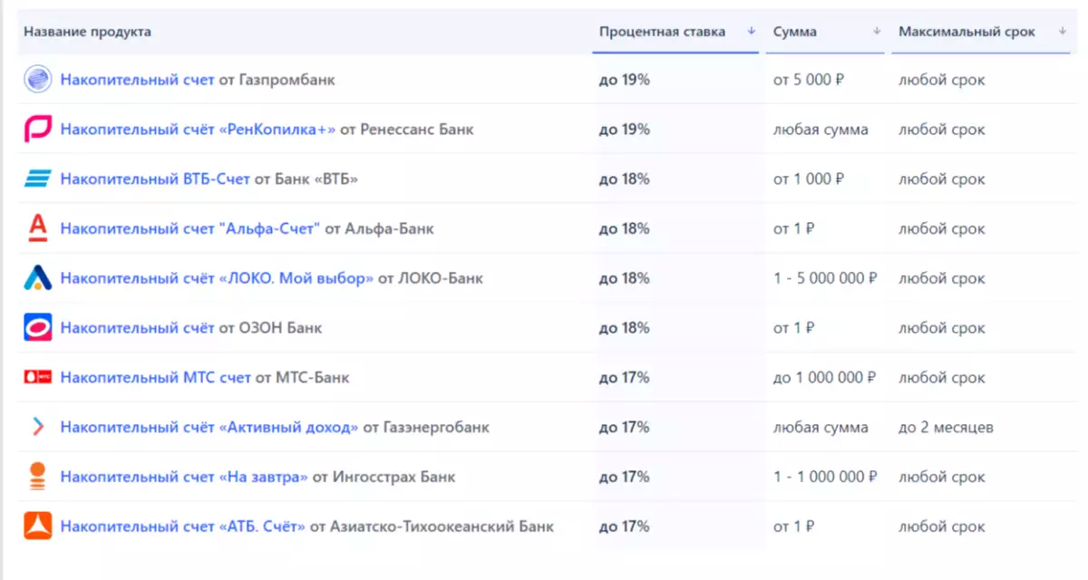1088x580 pixels.
Task: Click the ВТБ bank logo icon
Action: [38, 179]
